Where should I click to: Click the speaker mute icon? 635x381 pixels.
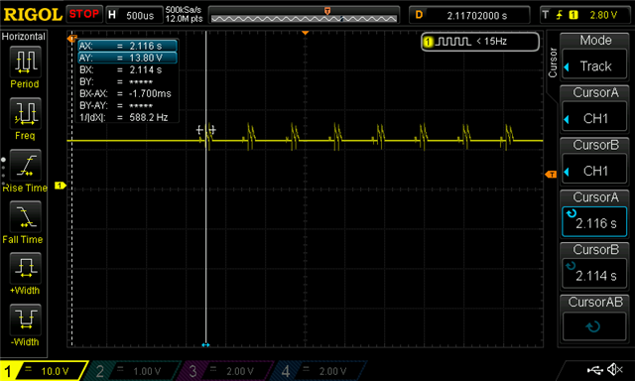click(615, 369)
